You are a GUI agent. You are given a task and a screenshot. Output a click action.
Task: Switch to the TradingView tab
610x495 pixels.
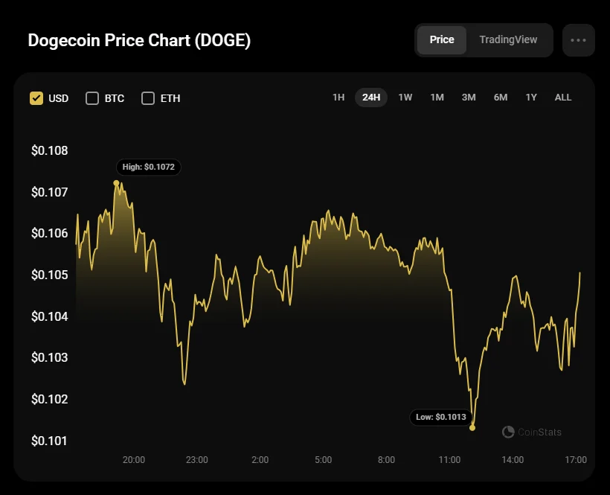[508, 40]
